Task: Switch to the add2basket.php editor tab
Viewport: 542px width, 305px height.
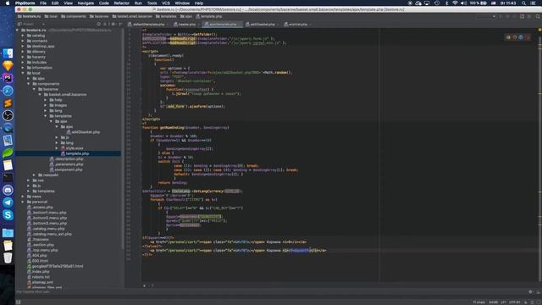Action: coord(263,25)
